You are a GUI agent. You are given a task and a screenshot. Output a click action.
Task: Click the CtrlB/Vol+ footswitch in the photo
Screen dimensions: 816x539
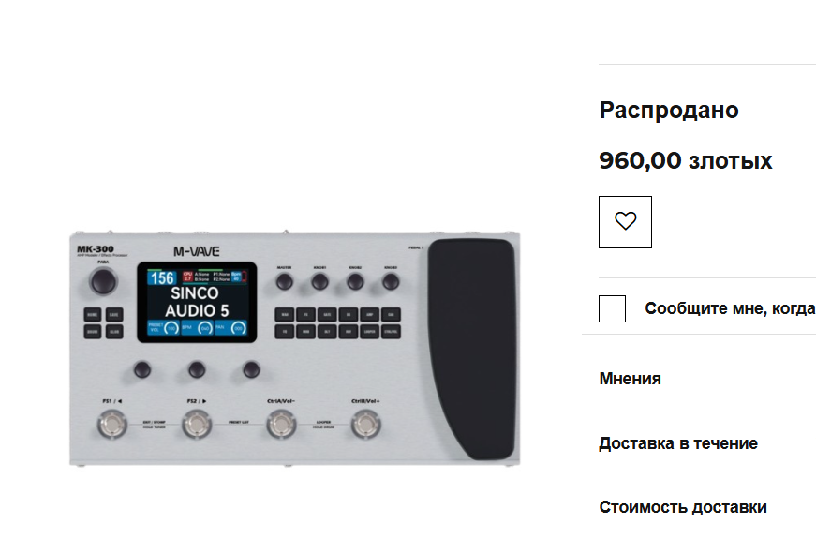click(366, 425)
